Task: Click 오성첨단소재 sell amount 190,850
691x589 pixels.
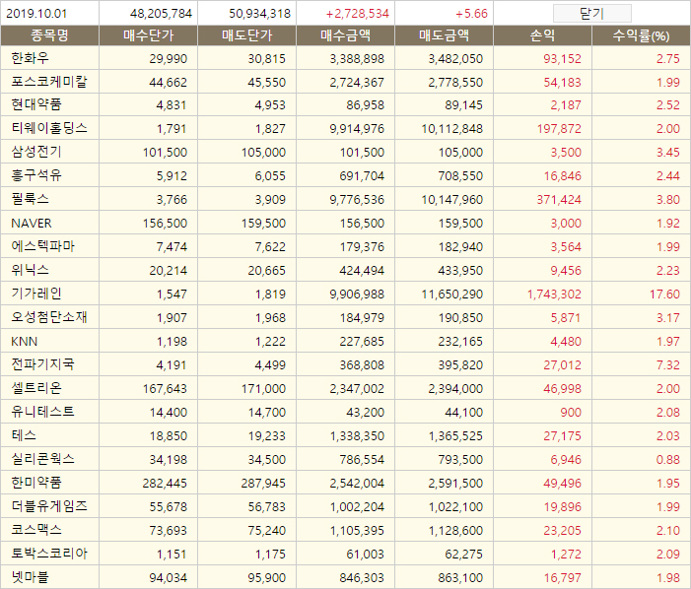Action: tap(460, 318)
